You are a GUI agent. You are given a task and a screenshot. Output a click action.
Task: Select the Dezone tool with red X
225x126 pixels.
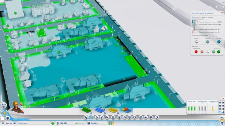point(126,110)
